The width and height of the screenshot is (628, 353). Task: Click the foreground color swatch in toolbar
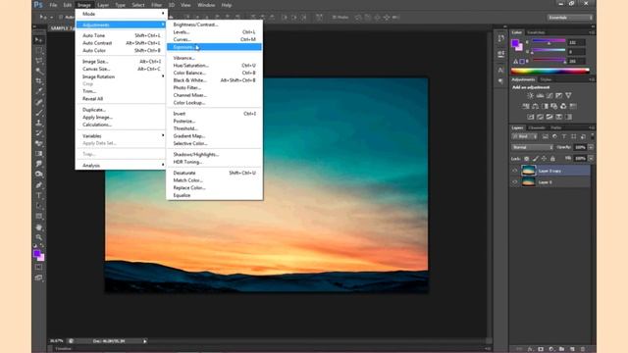click(37, 254)
